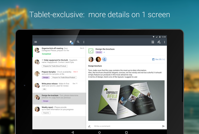The height and width of the screenshot is (134, 199).
Task: Tap Android recent apps button
Action: [126, 132]
